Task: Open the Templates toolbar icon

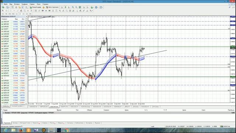Action: [100, 7]
